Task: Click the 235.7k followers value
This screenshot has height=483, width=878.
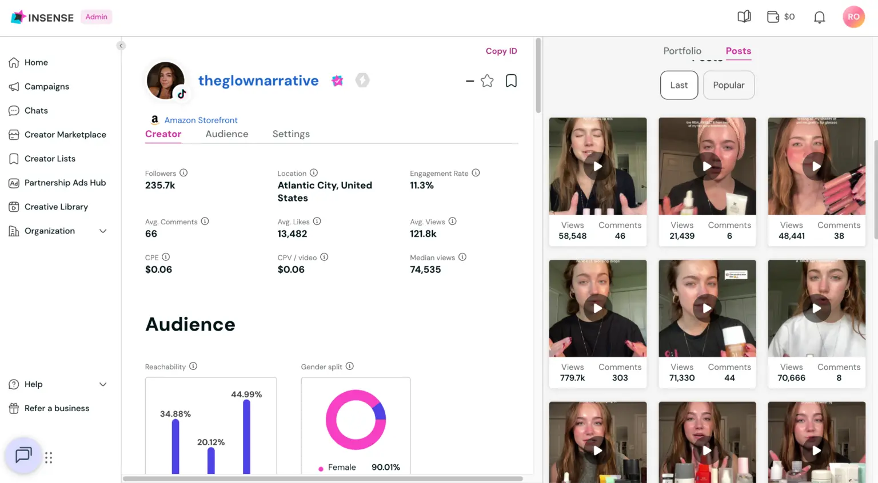Action: tap(160, 186)
